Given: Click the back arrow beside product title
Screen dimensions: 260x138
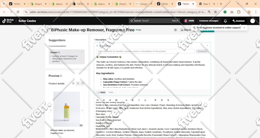Looking at the screenshot, I should coord(48,30).
